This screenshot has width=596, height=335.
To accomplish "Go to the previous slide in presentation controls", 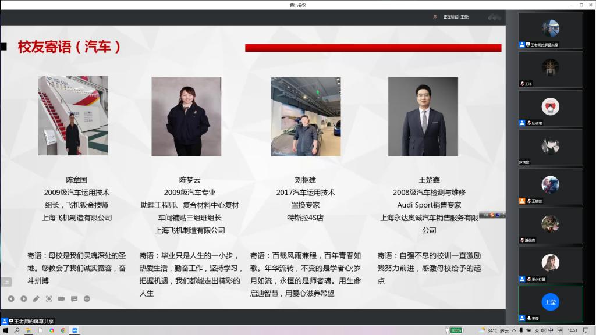I will [11, 299].
